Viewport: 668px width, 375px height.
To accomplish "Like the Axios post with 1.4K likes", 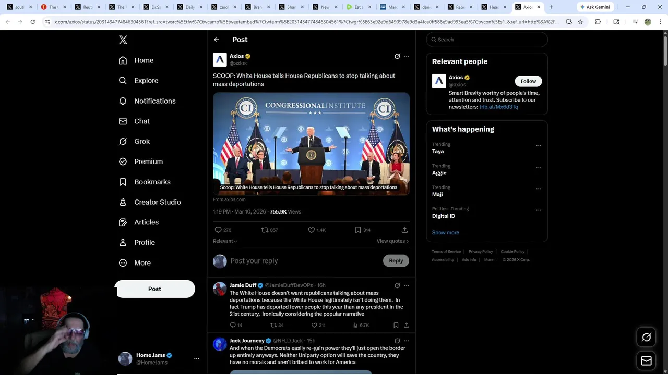I will coord(312,230).
